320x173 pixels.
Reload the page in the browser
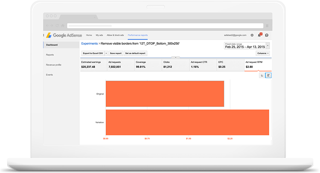point(57,26)
